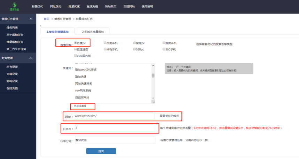This screenshot has height=159, width=299.
Task: Open 使用说明 in top navigation
Action: point(147,7)
